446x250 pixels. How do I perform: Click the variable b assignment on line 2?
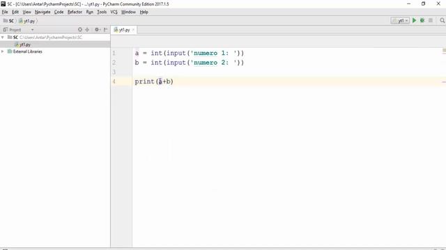click(137, 62)
